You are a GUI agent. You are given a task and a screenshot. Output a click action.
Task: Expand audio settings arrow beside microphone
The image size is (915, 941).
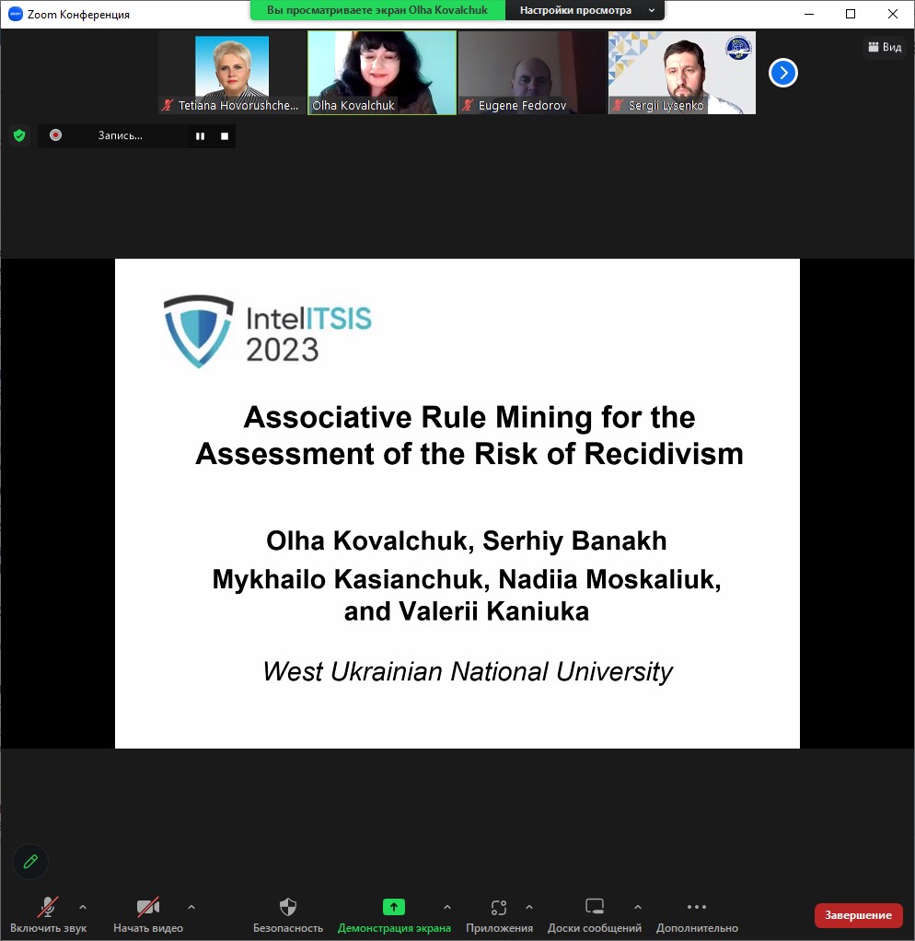click(x=83, y=907)
